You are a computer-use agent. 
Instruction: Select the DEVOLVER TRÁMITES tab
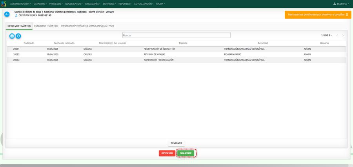pos(19,26)
